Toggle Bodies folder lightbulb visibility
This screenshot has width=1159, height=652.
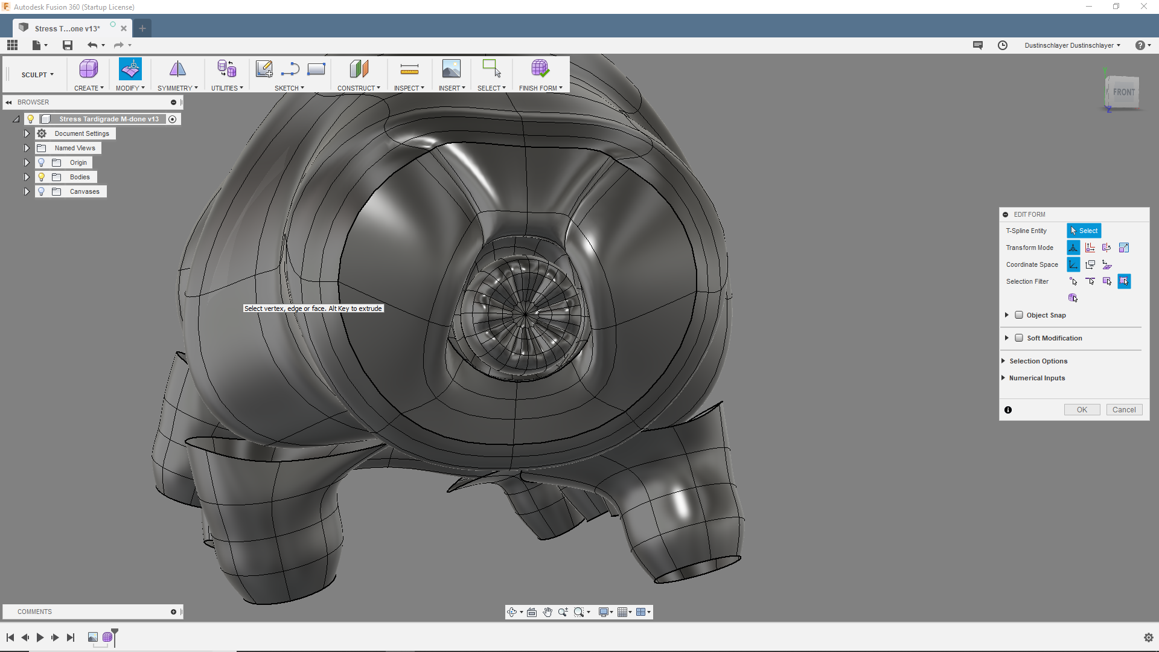point(41,177)
